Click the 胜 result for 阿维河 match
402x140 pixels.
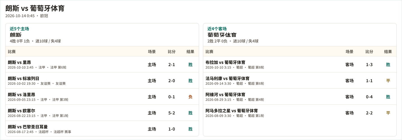(388, 97)
